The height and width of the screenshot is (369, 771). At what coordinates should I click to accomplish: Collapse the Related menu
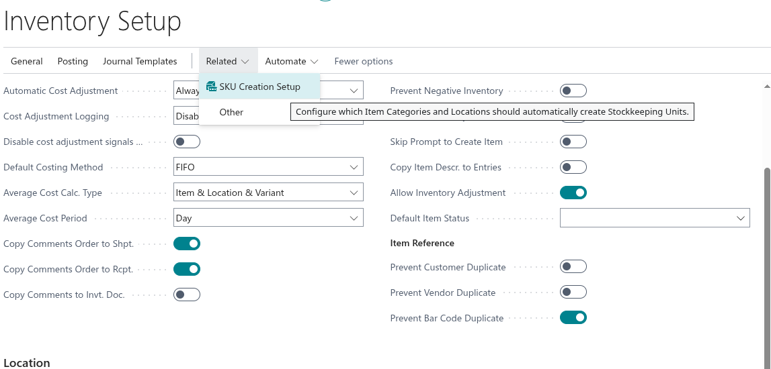point(227,61)
